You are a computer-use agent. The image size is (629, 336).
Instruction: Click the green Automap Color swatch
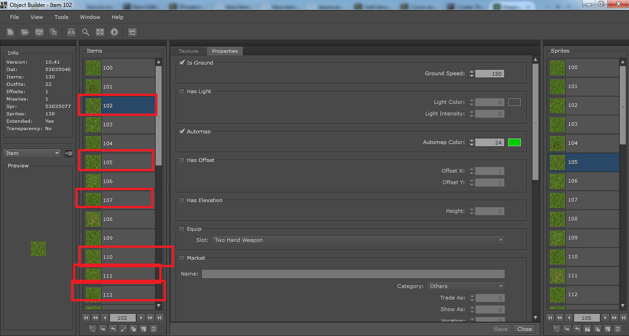pyautogui.click(x=514, y=142)
